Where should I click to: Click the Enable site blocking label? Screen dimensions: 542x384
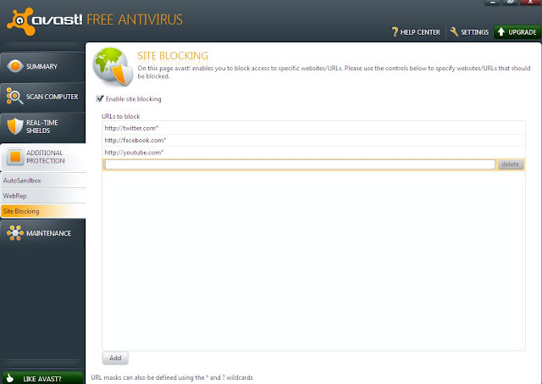134,99
